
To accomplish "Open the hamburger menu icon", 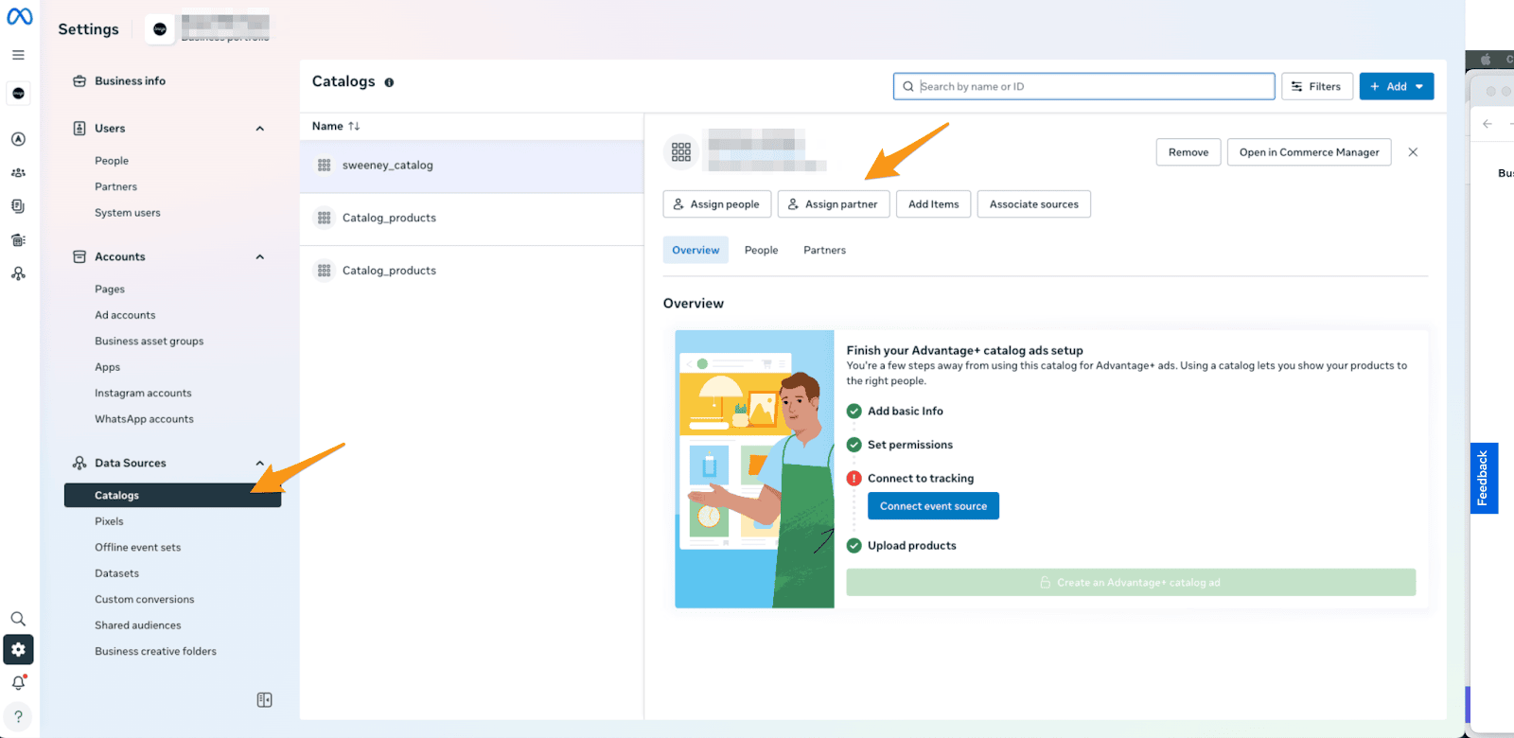I will (18, 55).
